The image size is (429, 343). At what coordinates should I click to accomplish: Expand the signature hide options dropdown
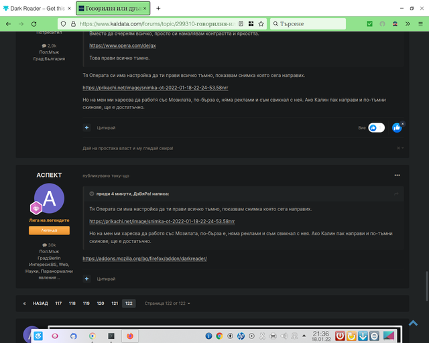coord(400,148)
